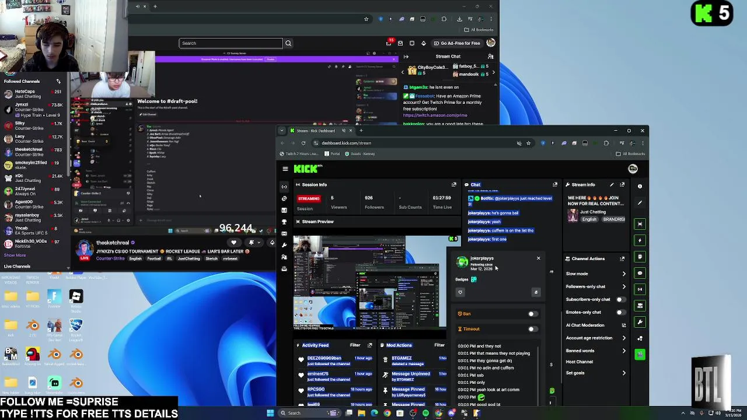Viewport: 747px width, 420px height.
Task: Open the stream sidebar icon in Kick
Action: pos(284,187)
